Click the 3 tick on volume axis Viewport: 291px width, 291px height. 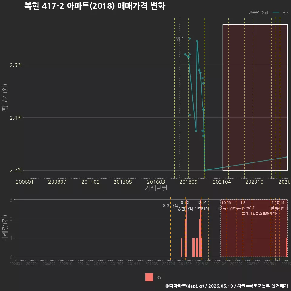click(x=11, y=200)
